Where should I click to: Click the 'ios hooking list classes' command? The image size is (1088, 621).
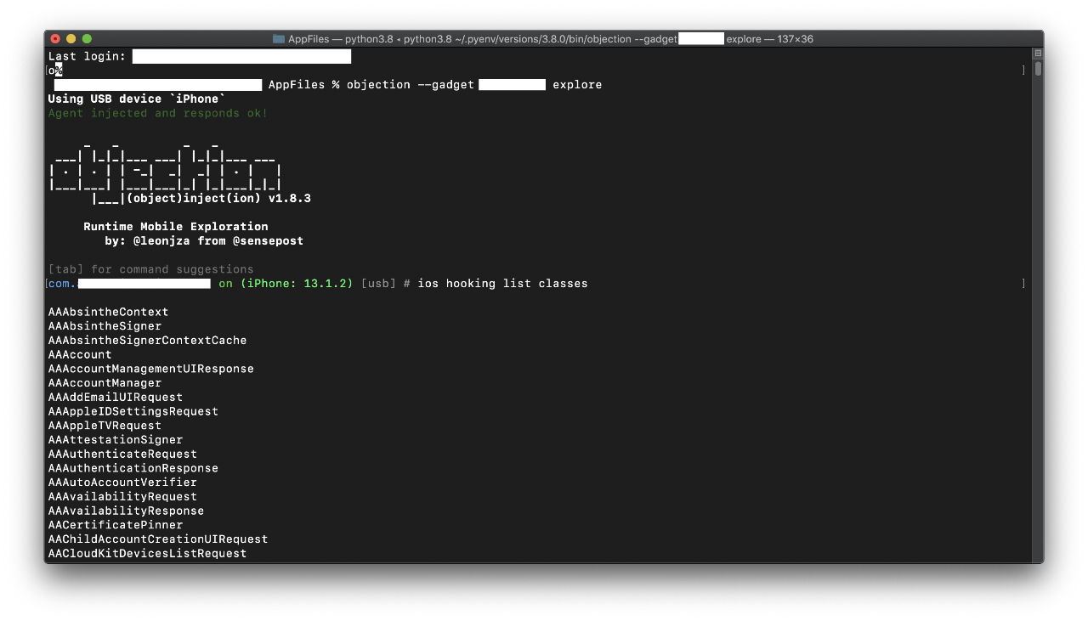[x=502, y=284]
